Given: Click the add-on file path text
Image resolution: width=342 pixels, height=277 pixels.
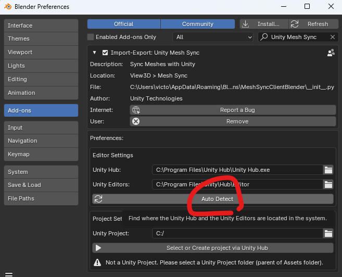Looking at the screenshot, I should tap(232, 87).
